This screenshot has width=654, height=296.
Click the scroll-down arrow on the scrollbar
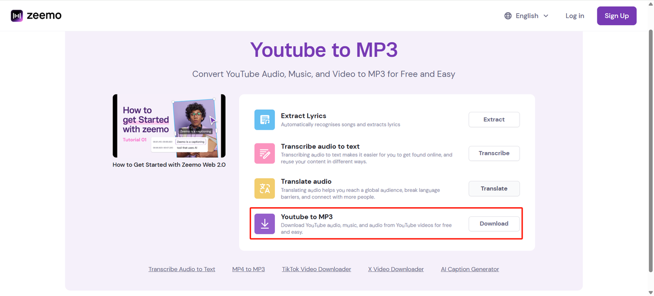coord(650,292)
